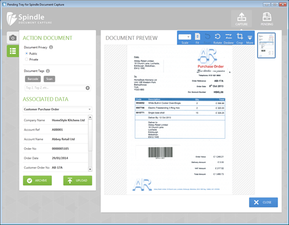
Task: Select the green list view sidebar icon
Action: pos(13,51)
